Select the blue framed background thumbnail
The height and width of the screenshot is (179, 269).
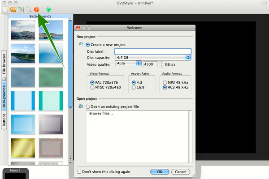pyautogui.click(x=23, y=124)
